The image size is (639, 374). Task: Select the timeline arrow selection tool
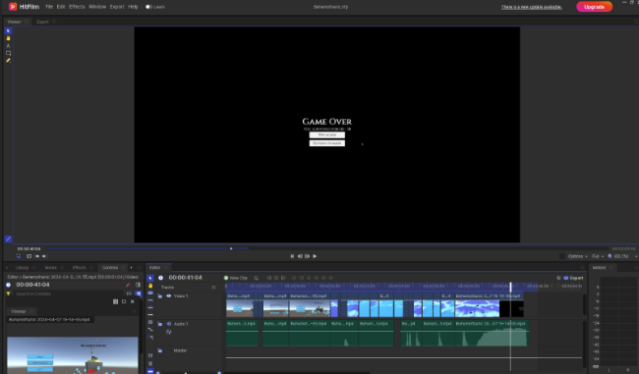point(150,278)
